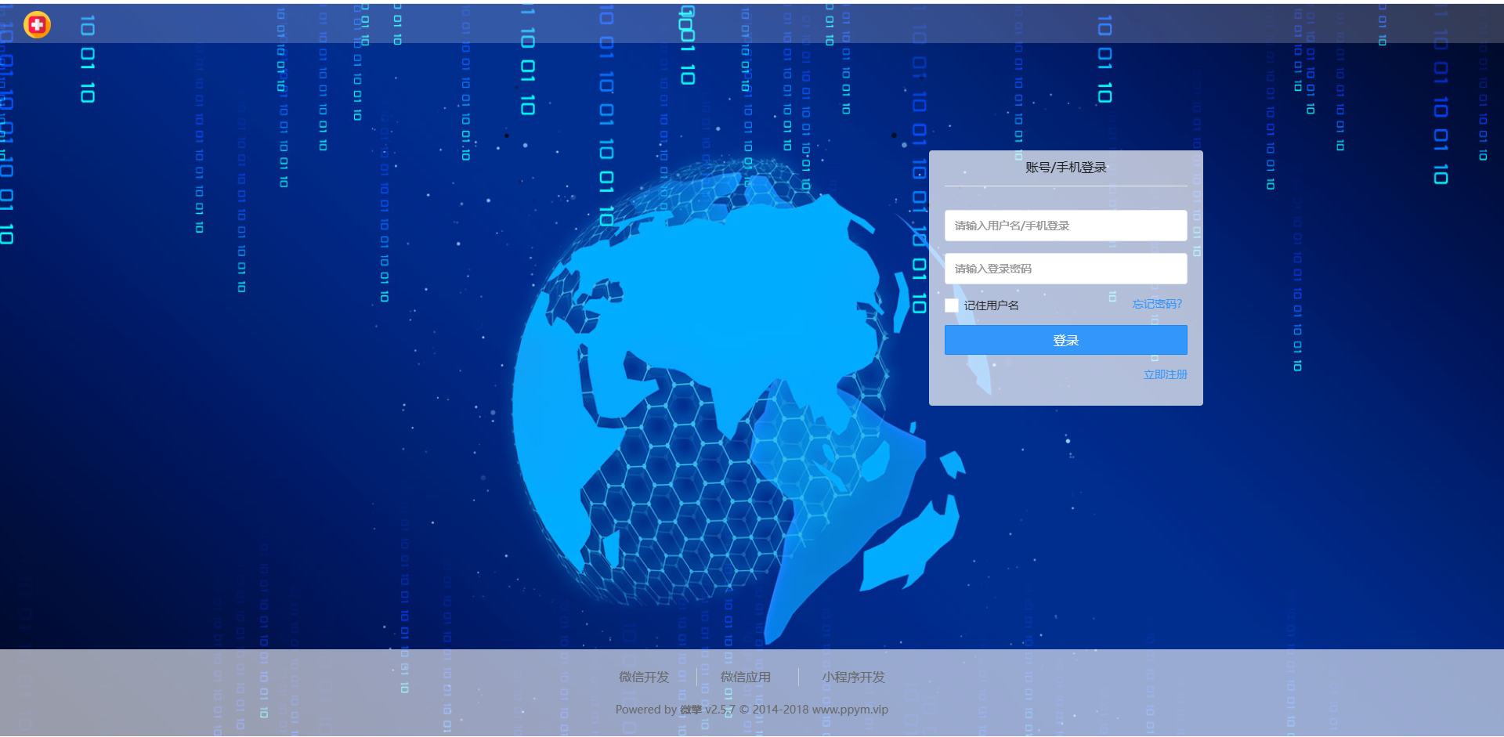This screenshot has width=1504, height=737.
Task: Click the divider line under the login heading
Action: point(1065,186)
